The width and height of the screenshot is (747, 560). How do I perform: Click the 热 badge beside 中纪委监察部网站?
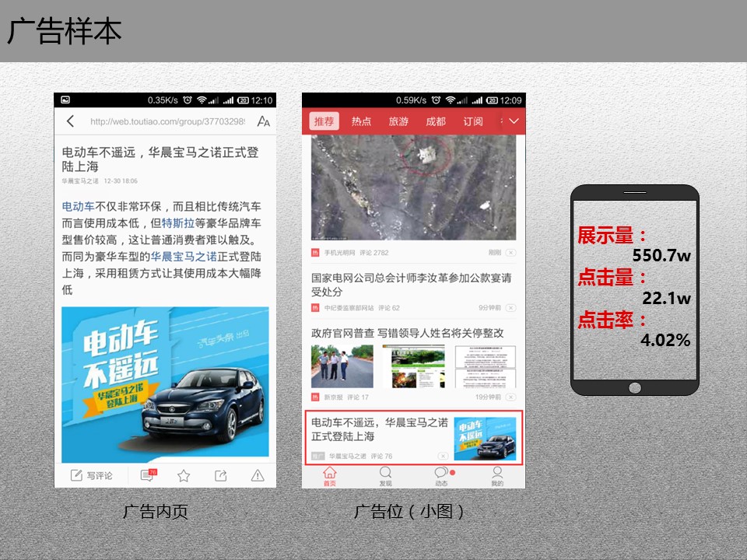point(315,308)
